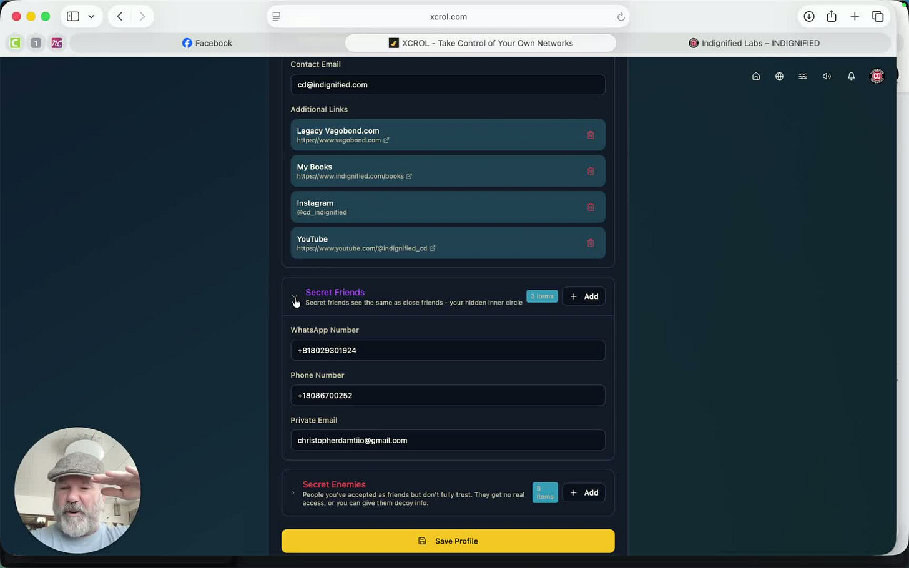Open external link icon for YouTube URL
Viewport: 909px width, 568px height.
433,248
